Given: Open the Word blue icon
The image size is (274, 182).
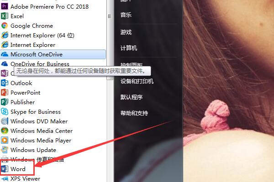Looking at the screenshot, I should tap(5, 169).
